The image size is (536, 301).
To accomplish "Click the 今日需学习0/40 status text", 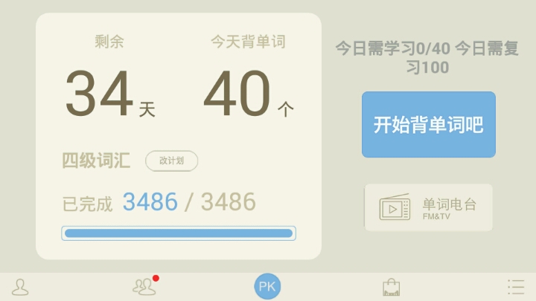I will click(392, 48).
